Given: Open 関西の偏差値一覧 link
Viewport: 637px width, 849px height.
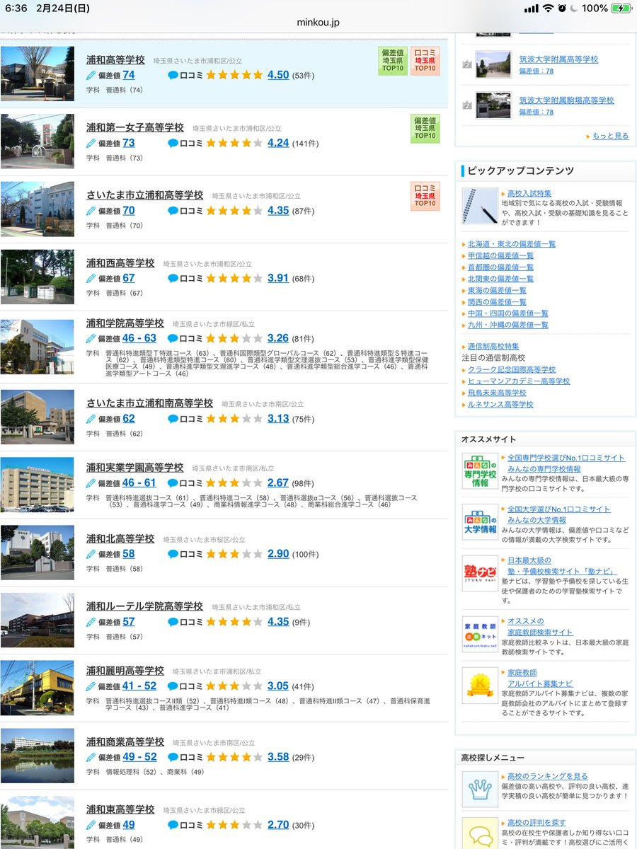Looking at the screenshot, I should click(497, 301).
